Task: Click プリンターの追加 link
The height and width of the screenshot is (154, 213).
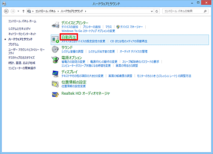Action: point(92,27)
